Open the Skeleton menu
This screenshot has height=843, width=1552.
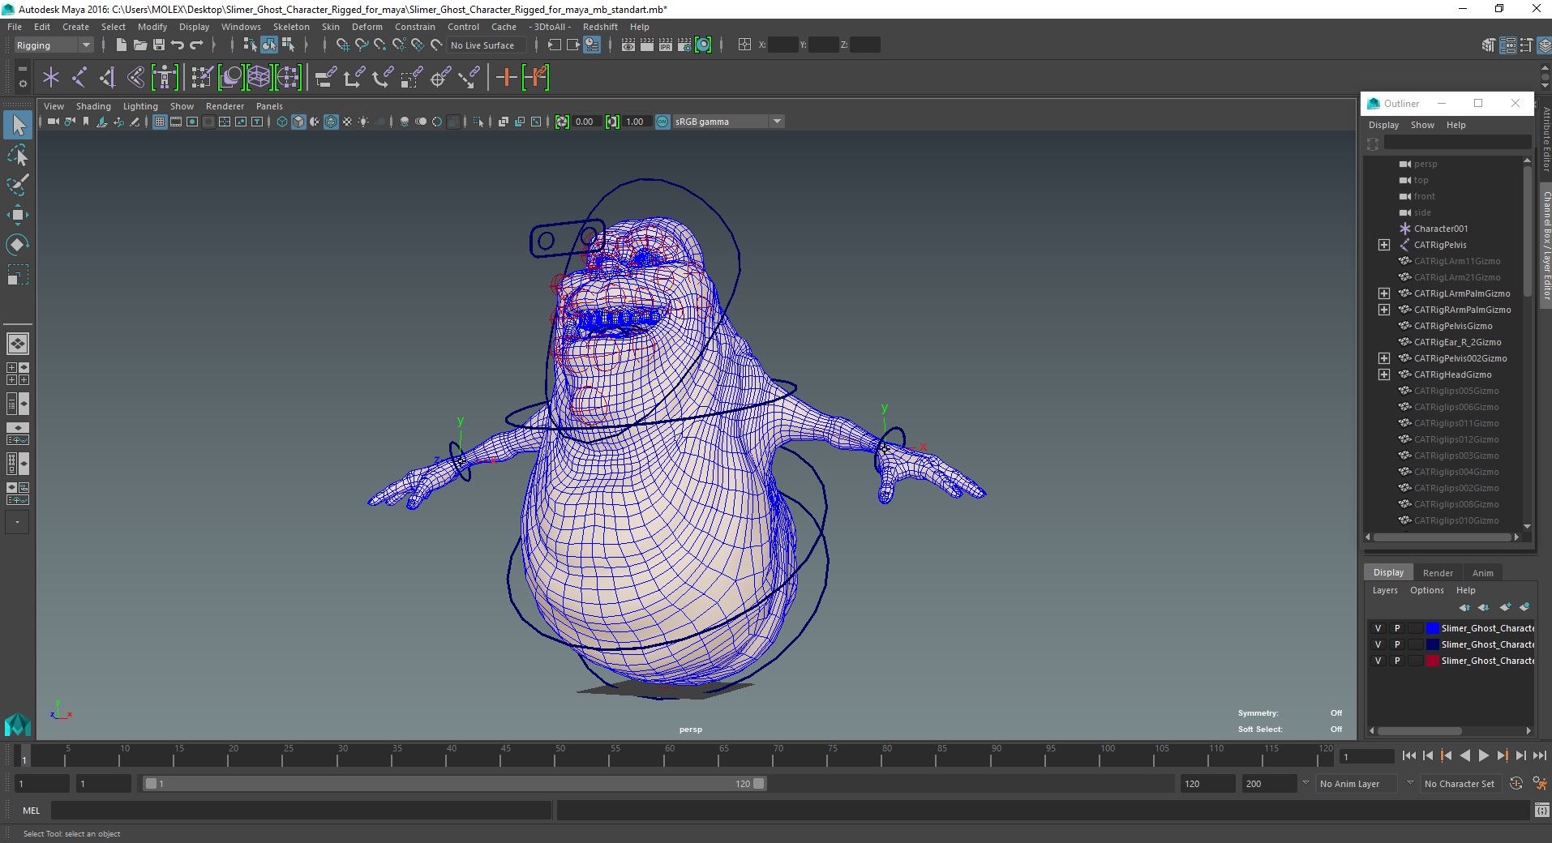(291, 27)
